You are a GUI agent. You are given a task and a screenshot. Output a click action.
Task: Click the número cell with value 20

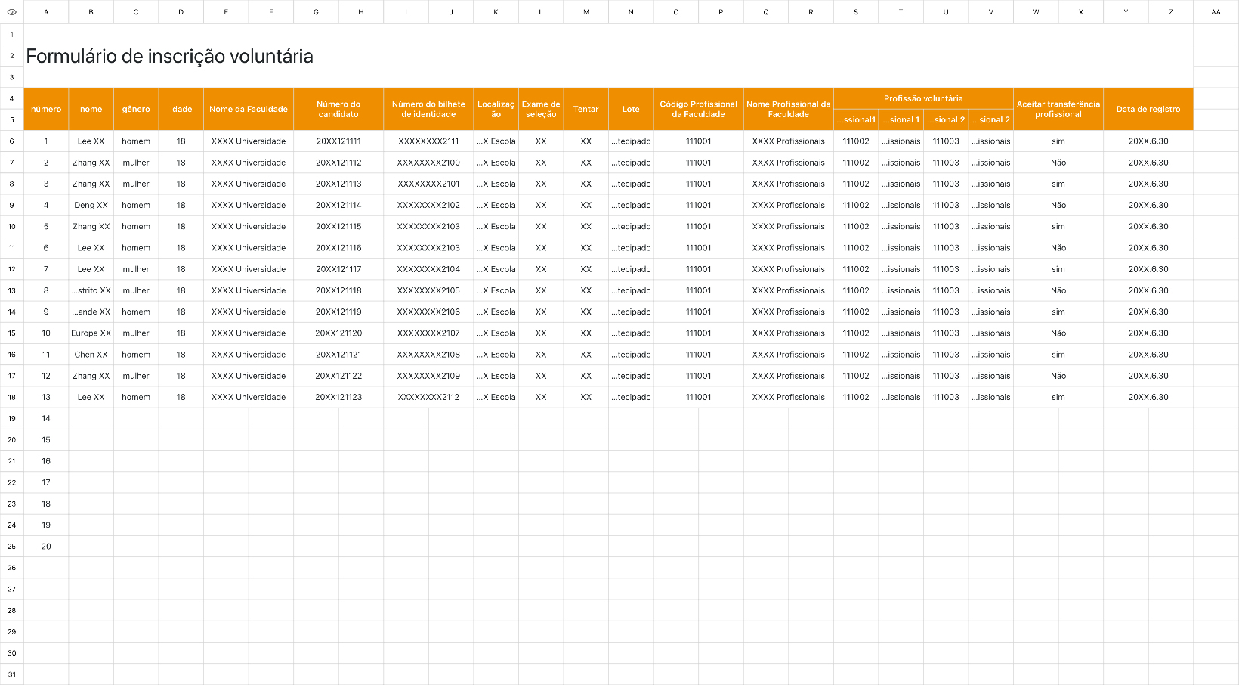(46, 547)
